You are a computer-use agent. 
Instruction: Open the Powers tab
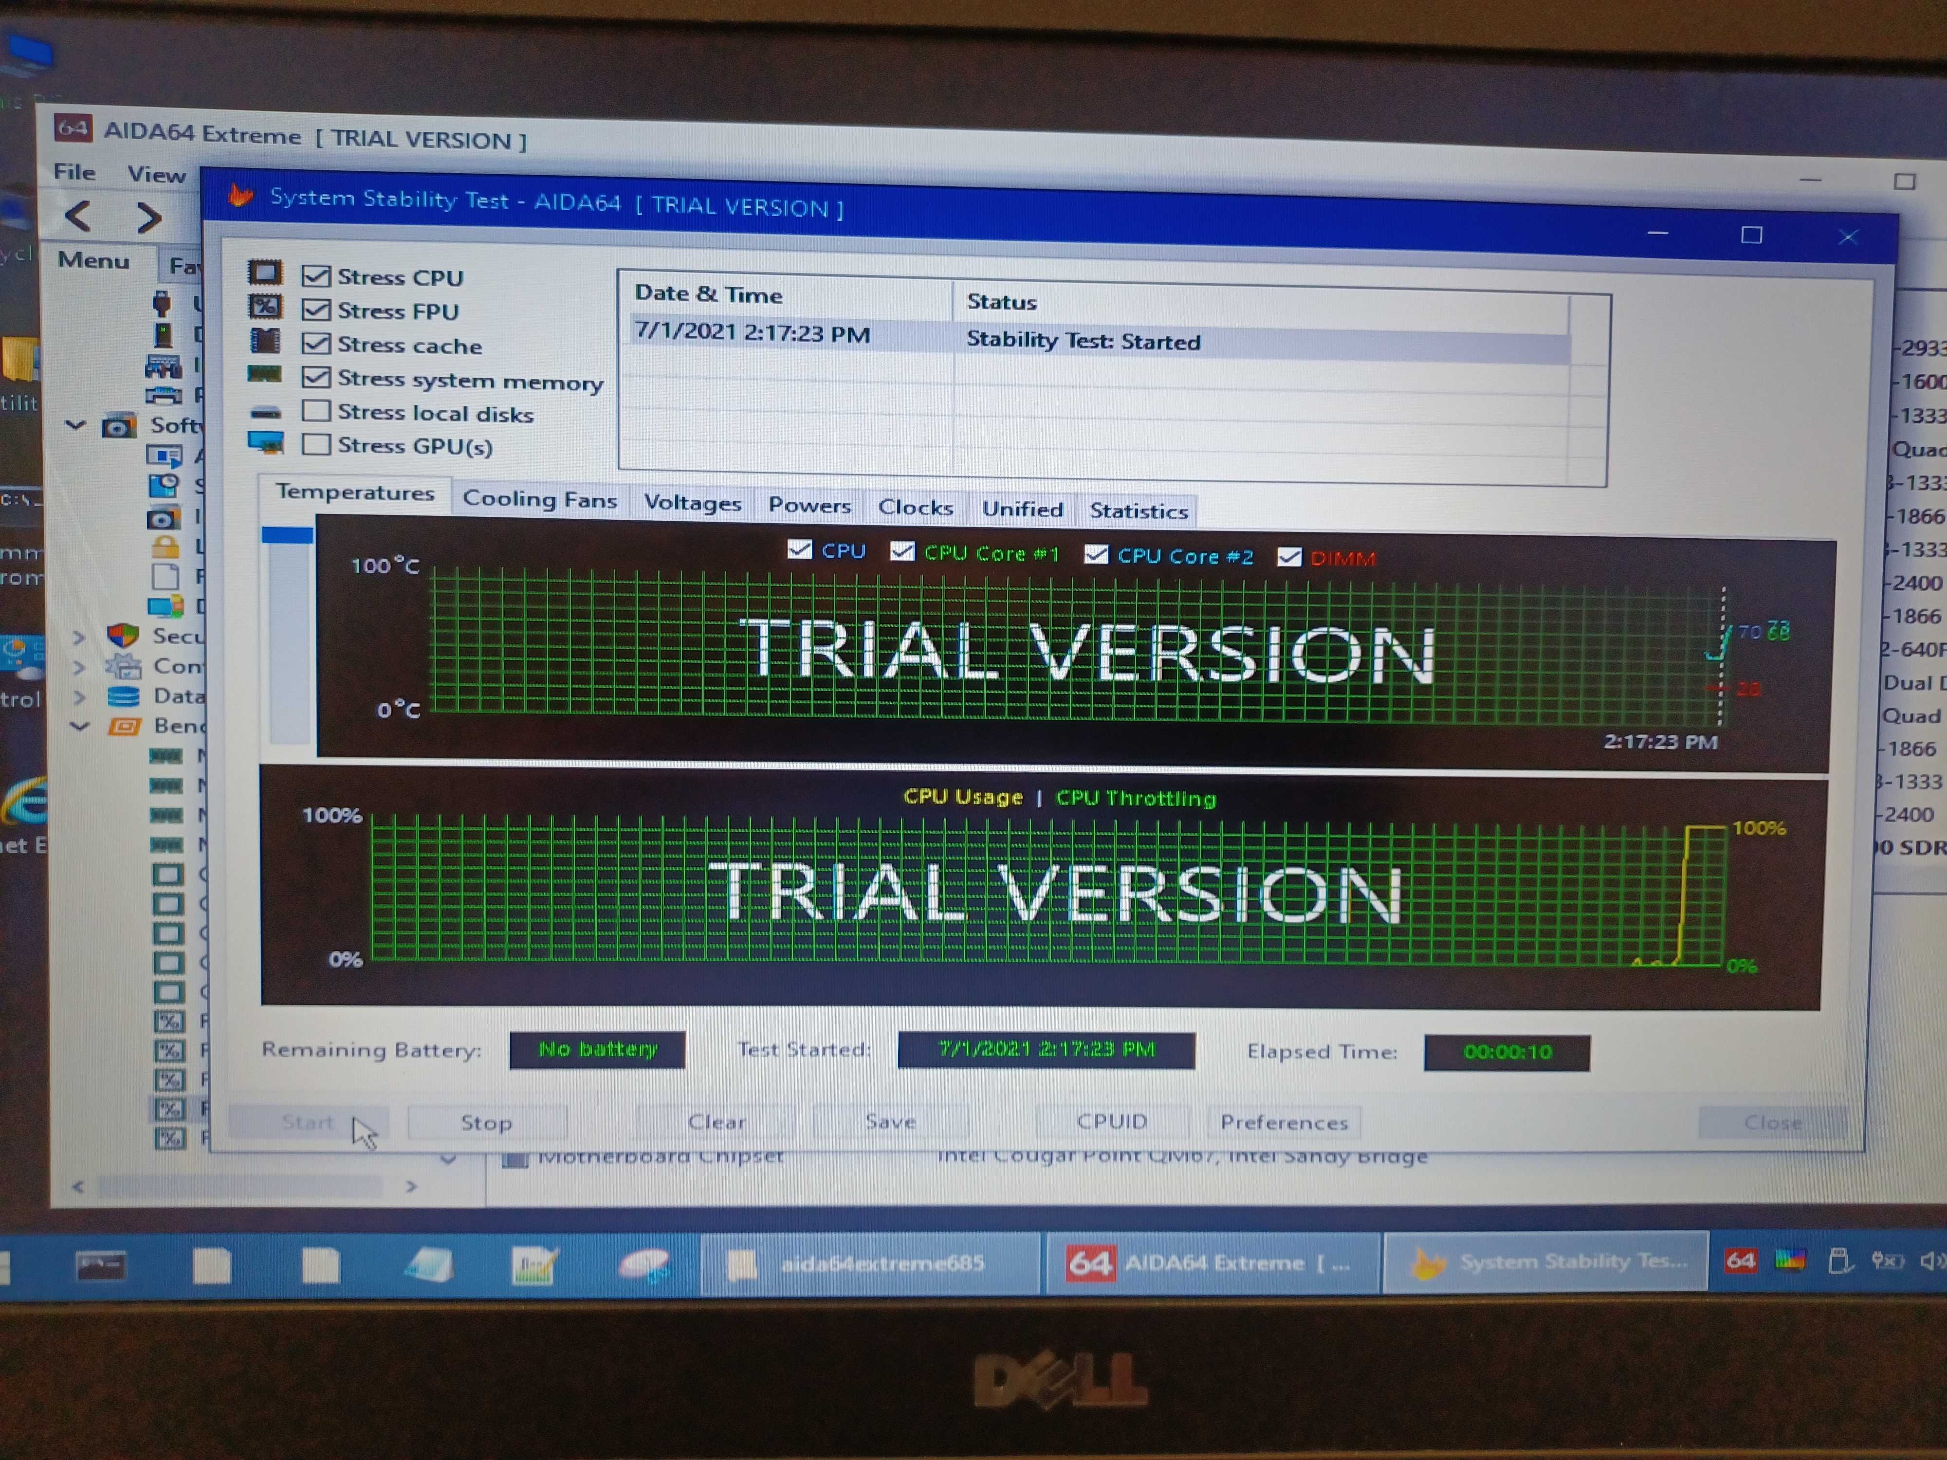(x=809, y=505)
